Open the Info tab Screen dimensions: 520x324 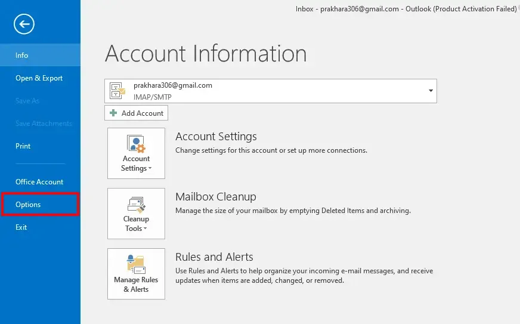(40, 55)
